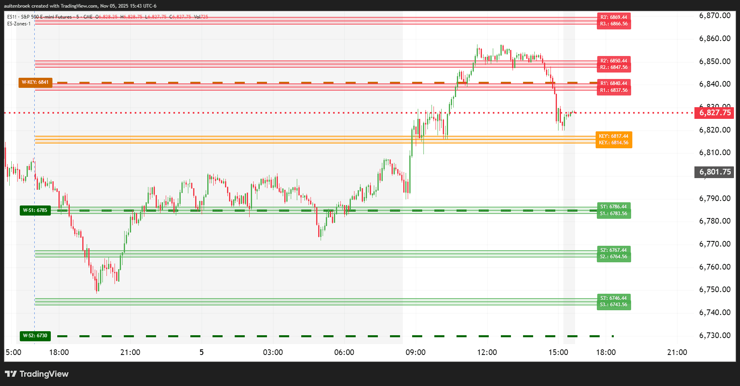The width and height of the screenshot is (740, 386).
Task: Click the W-S2: 6730 support label
Action: [x=35, y=335]
